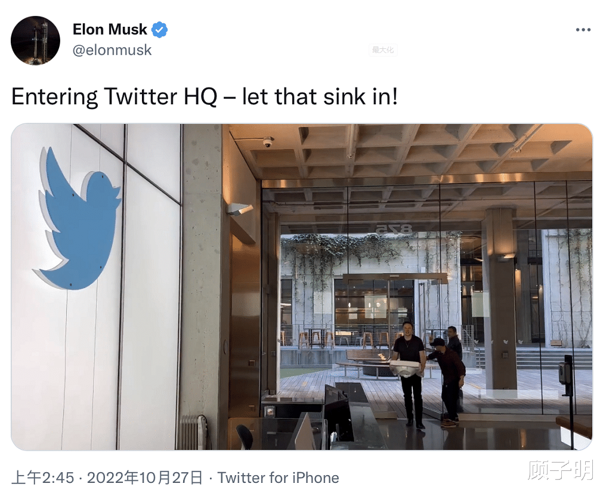This screenshot has width=606, height=496.
Task: Open the three-dot more options menu
Action: pyautogui.click(x=583, y=30)
